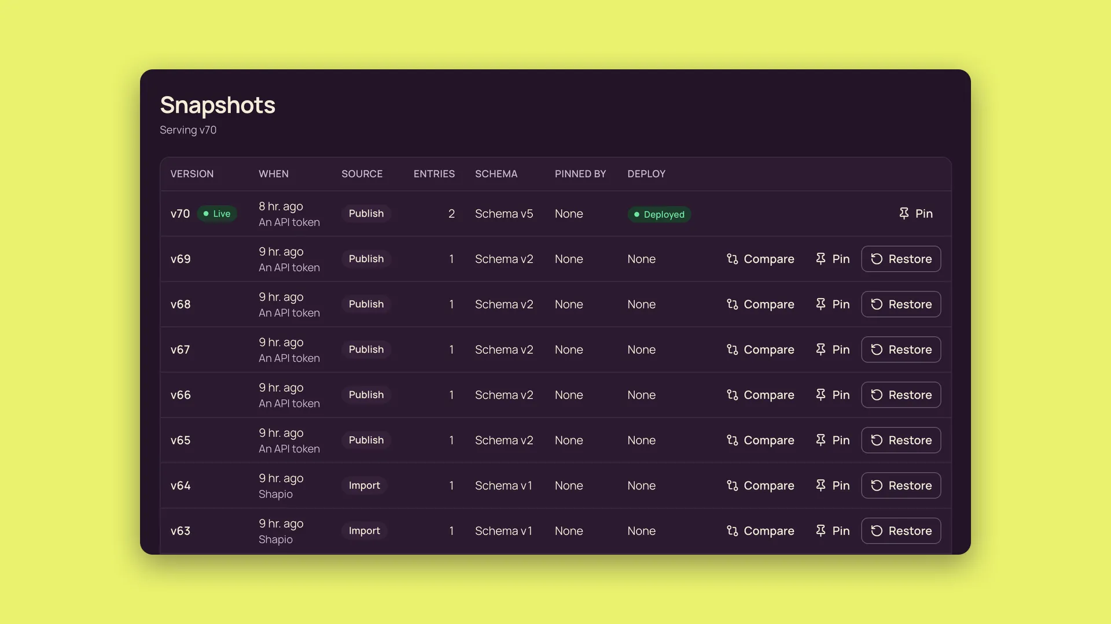1111x624 pixels.
Task: Restore snapshot v66
Action: point(901,395)
